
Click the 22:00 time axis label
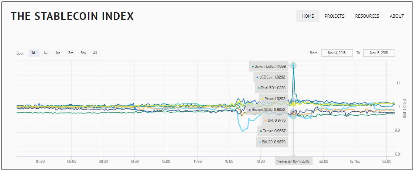point(324,161)
